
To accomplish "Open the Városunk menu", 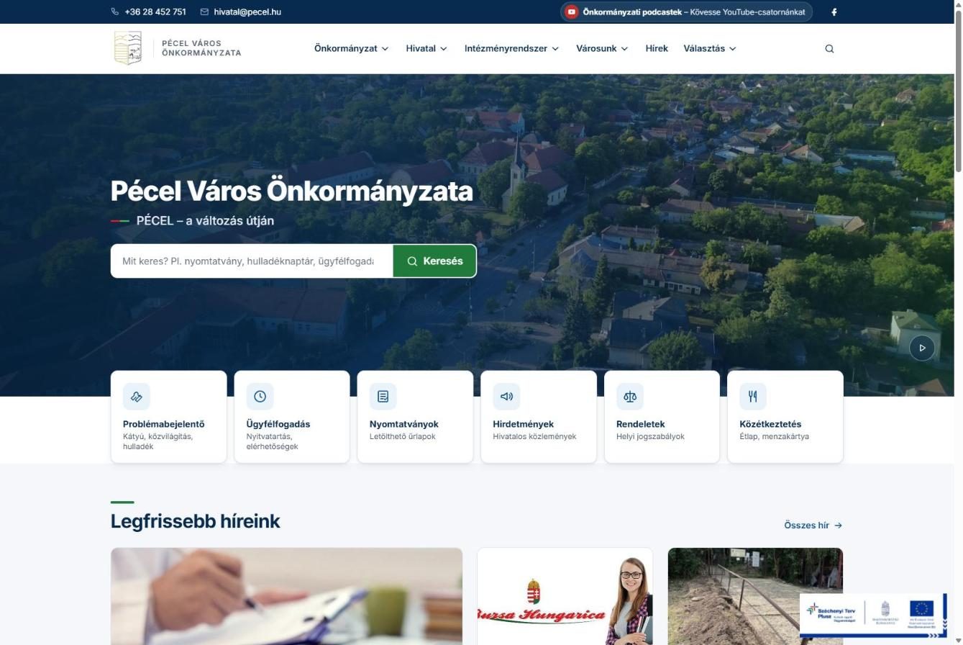I will [x=602, y=49].
